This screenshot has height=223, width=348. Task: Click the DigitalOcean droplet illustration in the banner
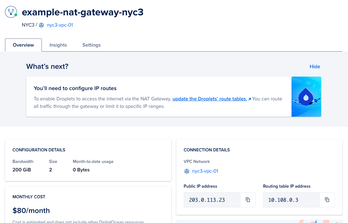pos(306,97)
